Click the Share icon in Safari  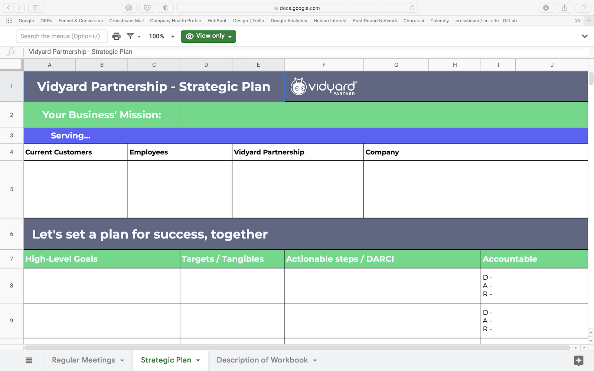(x=564, y=8)
